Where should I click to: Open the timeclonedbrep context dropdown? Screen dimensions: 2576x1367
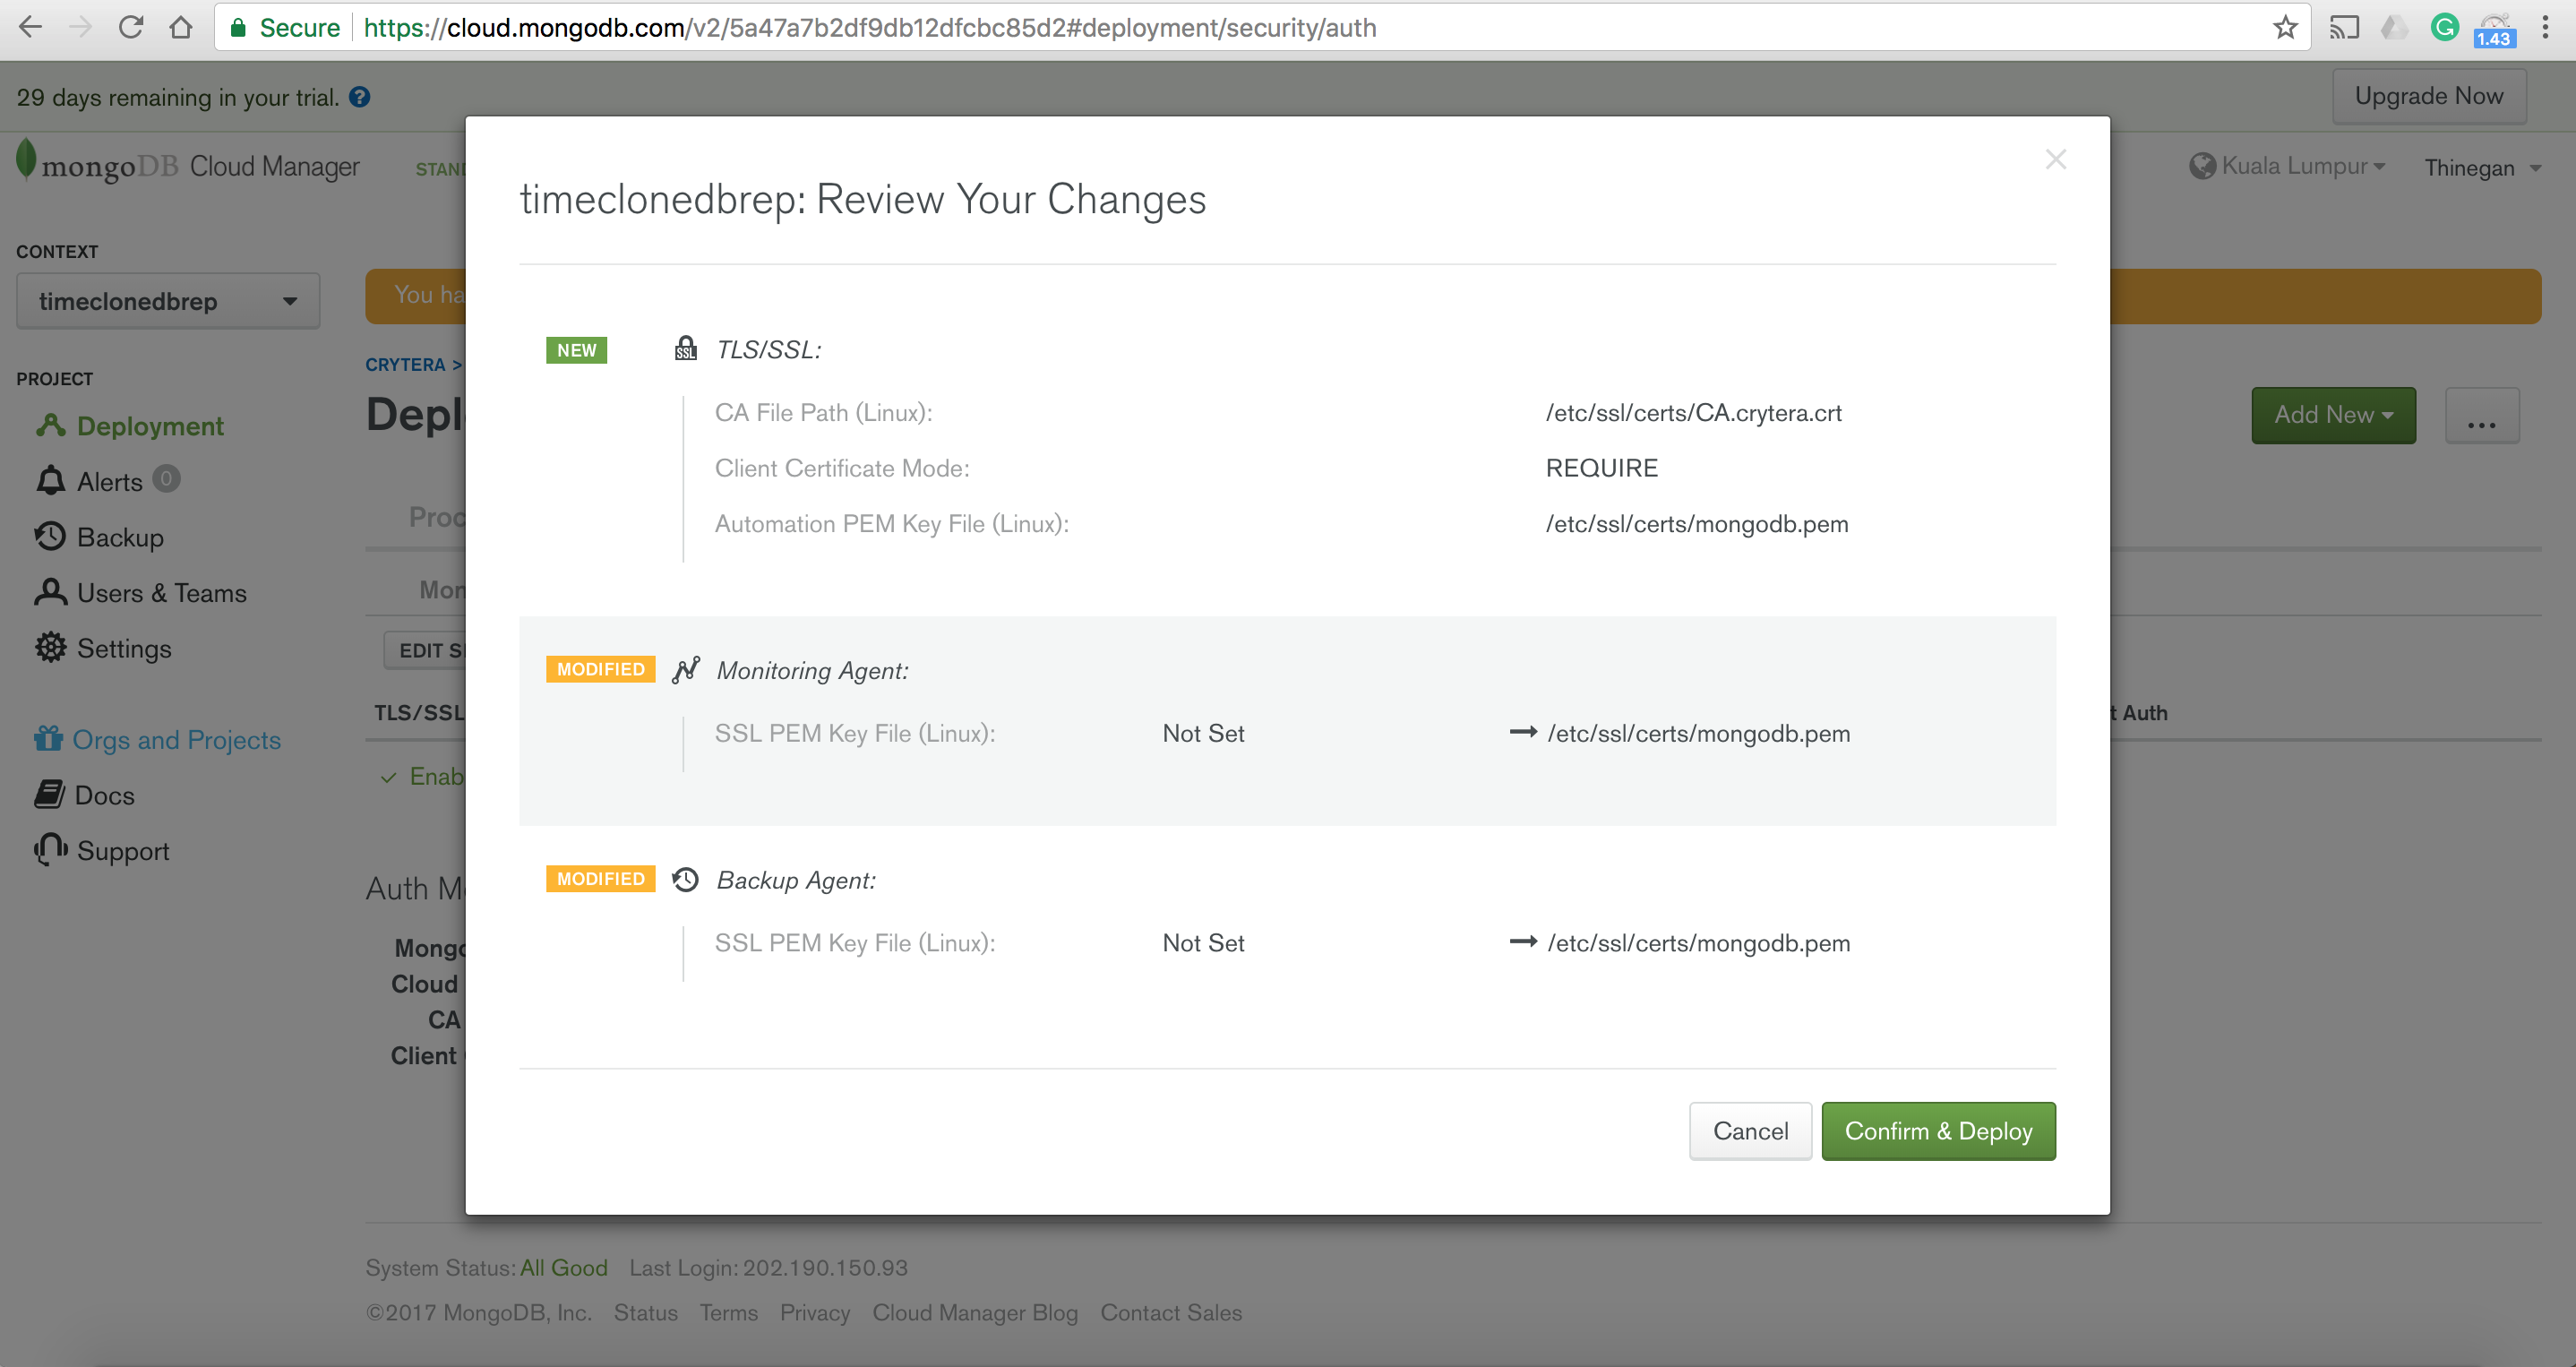168,301
